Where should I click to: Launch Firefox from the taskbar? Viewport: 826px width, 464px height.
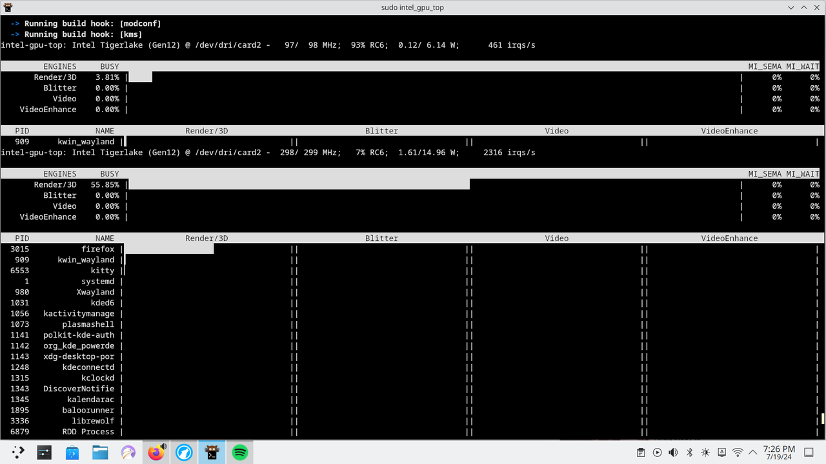[x=156, y=452]
